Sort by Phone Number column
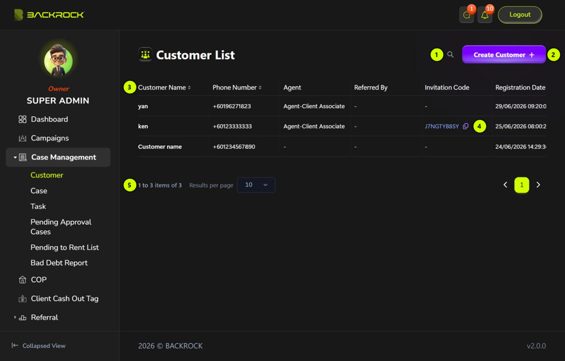The width and height of the screenshot is (565, 361). (x=237, y=88)
